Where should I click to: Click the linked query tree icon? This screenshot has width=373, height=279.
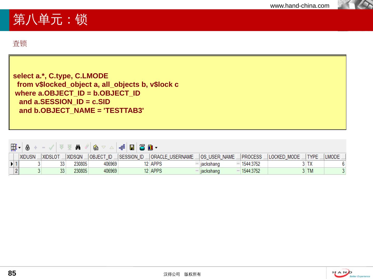[x=122, y=147]
